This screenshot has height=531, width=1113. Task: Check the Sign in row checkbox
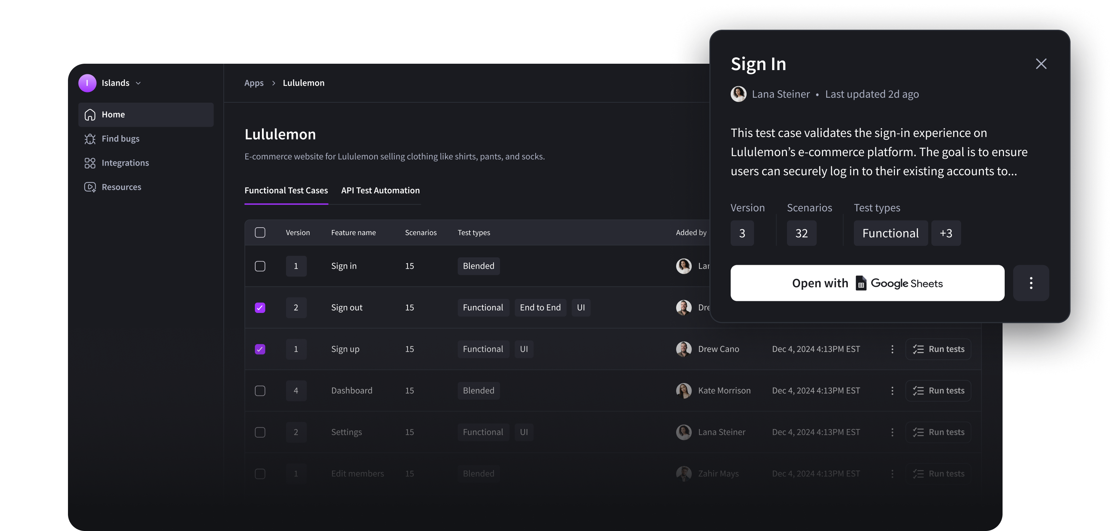tap(260, 266)
